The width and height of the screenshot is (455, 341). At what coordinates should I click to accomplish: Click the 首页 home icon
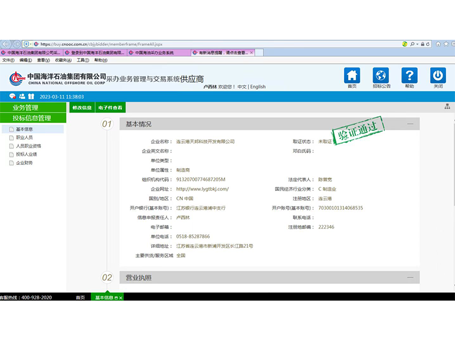(x=352, y=76)
